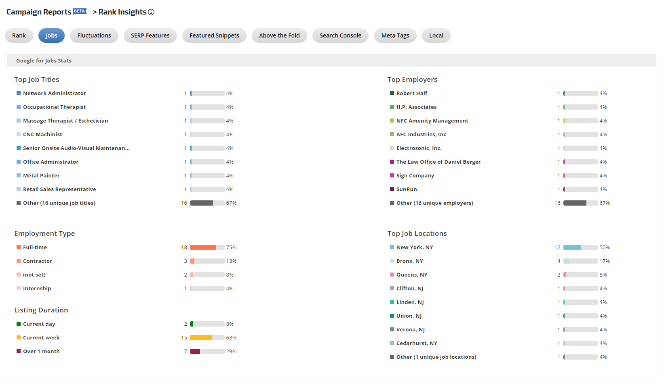664x385 pixels.
Task: Click the Current week progress bar
Action: point(207,337)
